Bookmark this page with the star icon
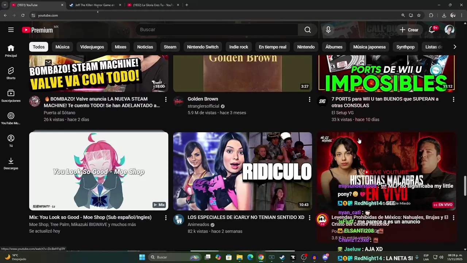 coord(419,15)
